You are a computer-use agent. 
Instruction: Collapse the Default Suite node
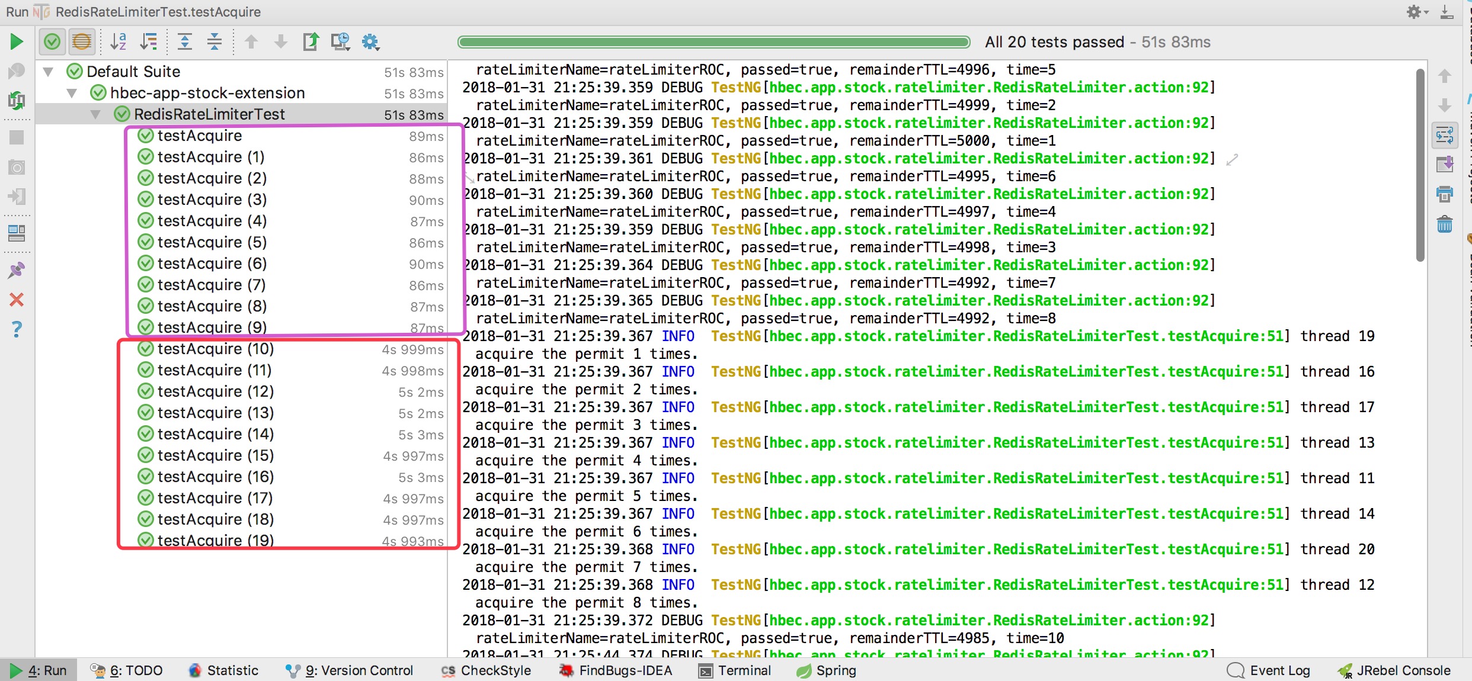49,72
